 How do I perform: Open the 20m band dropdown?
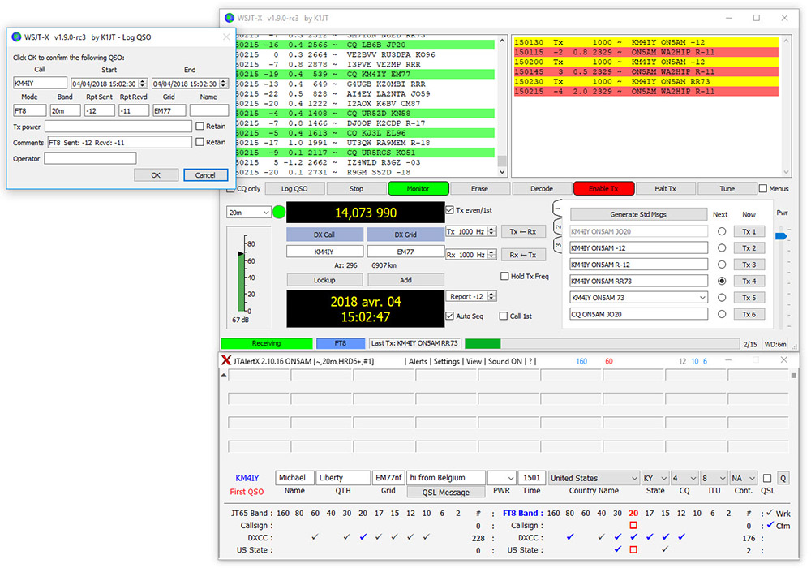(249, 212)
